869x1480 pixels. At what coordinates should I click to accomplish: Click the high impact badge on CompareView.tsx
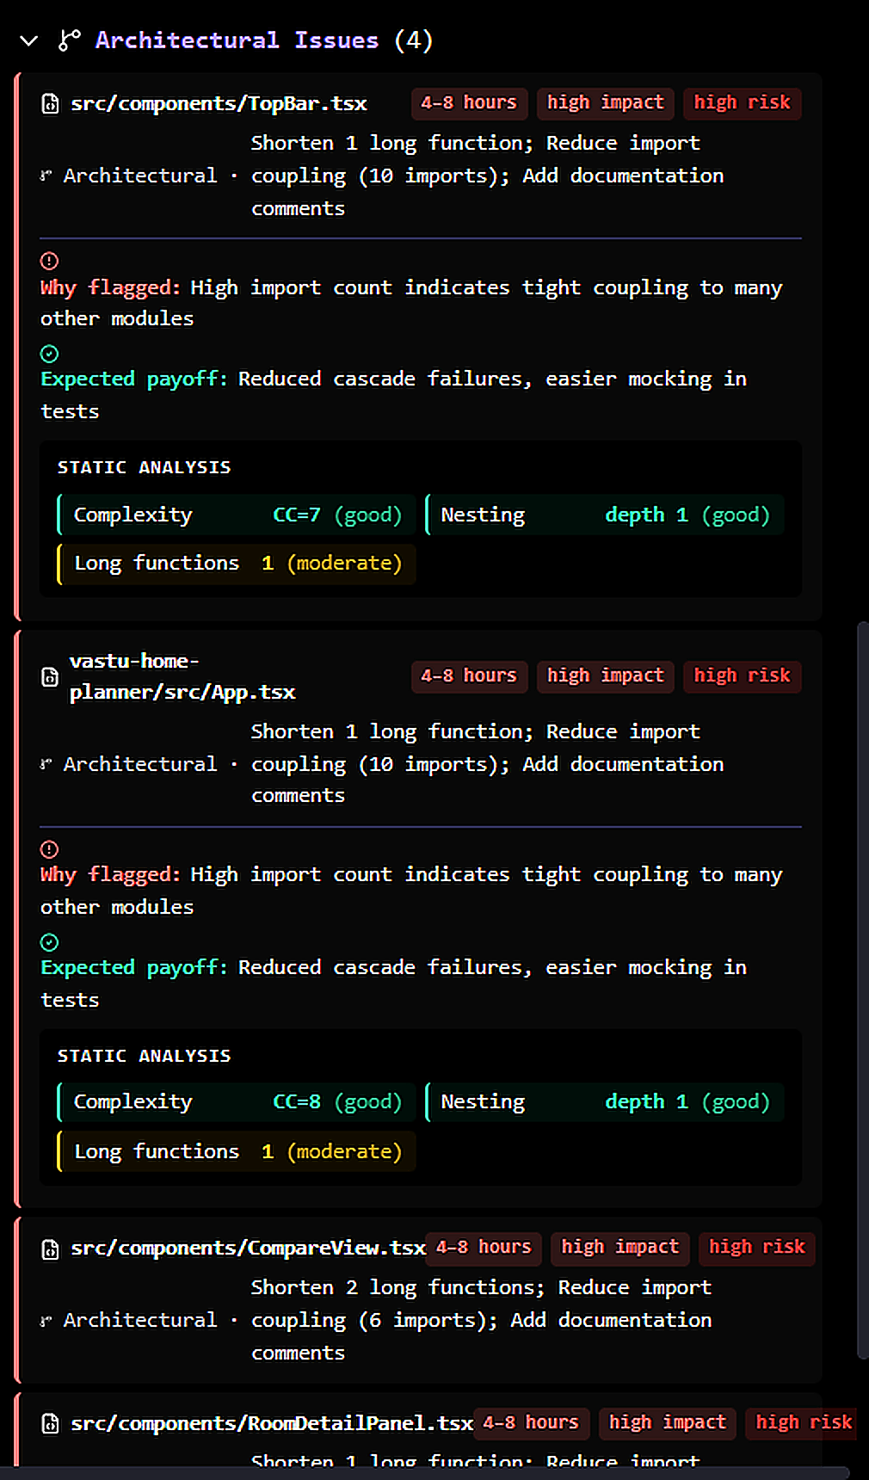tap(620, 1248)
